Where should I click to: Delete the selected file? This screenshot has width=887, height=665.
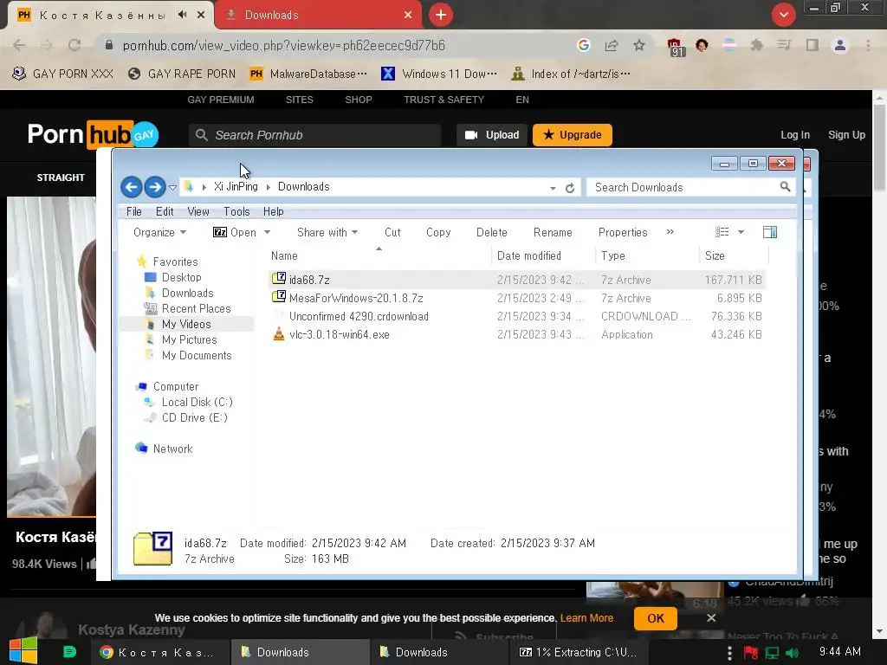point(492,232)
